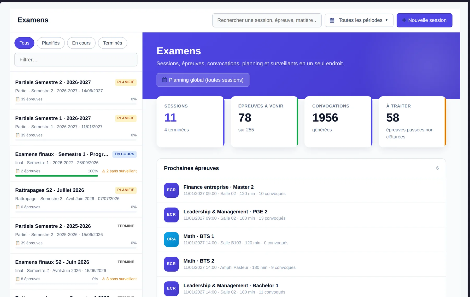Click progress bar of Rattrapages S2 - Juillet 2026
Image resolution: width=470 pixels, height=297 pixels.
(x=76, y=212)
